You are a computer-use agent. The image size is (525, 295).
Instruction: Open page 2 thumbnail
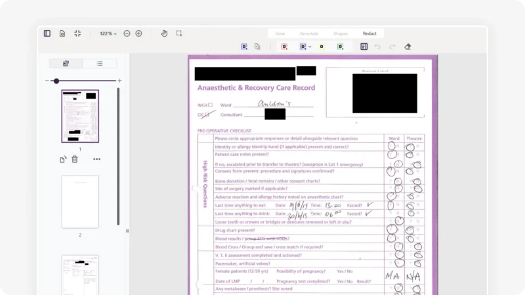(80, 202)
